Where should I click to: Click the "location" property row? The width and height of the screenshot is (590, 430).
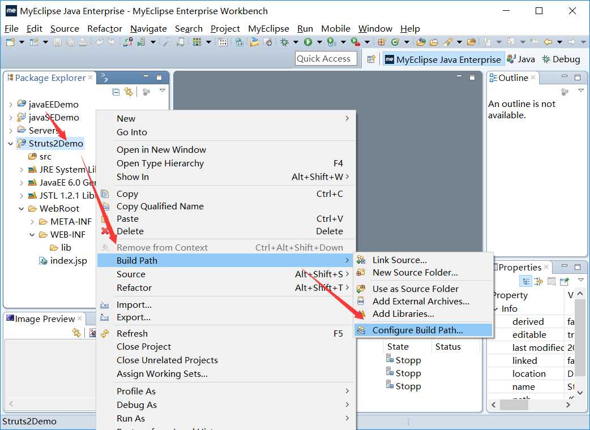tap(532, 374)
